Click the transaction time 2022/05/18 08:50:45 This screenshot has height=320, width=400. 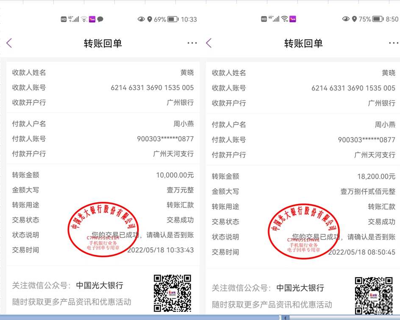point(361,252)
